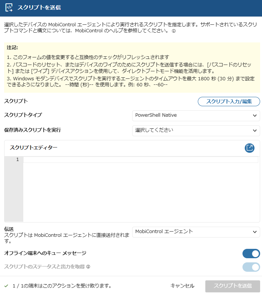Click the スクリプトを送信 submit button
Viewport: 262px width, 295px height.
click(233, 286)
